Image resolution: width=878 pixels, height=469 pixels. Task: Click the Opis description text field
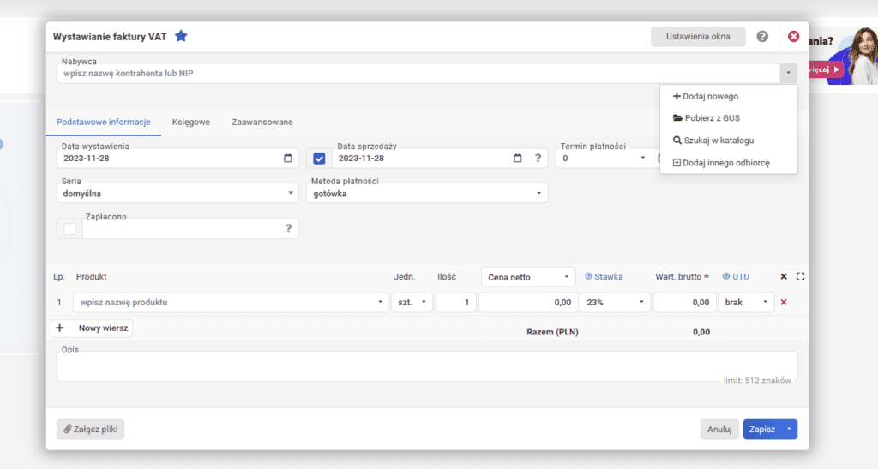point(426,366)
